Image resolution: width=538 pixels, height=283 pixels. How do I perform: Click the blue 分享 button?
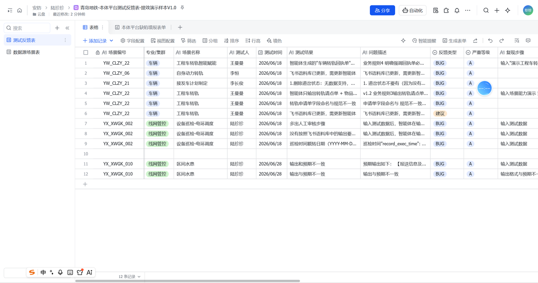click(x=382, y=10)
